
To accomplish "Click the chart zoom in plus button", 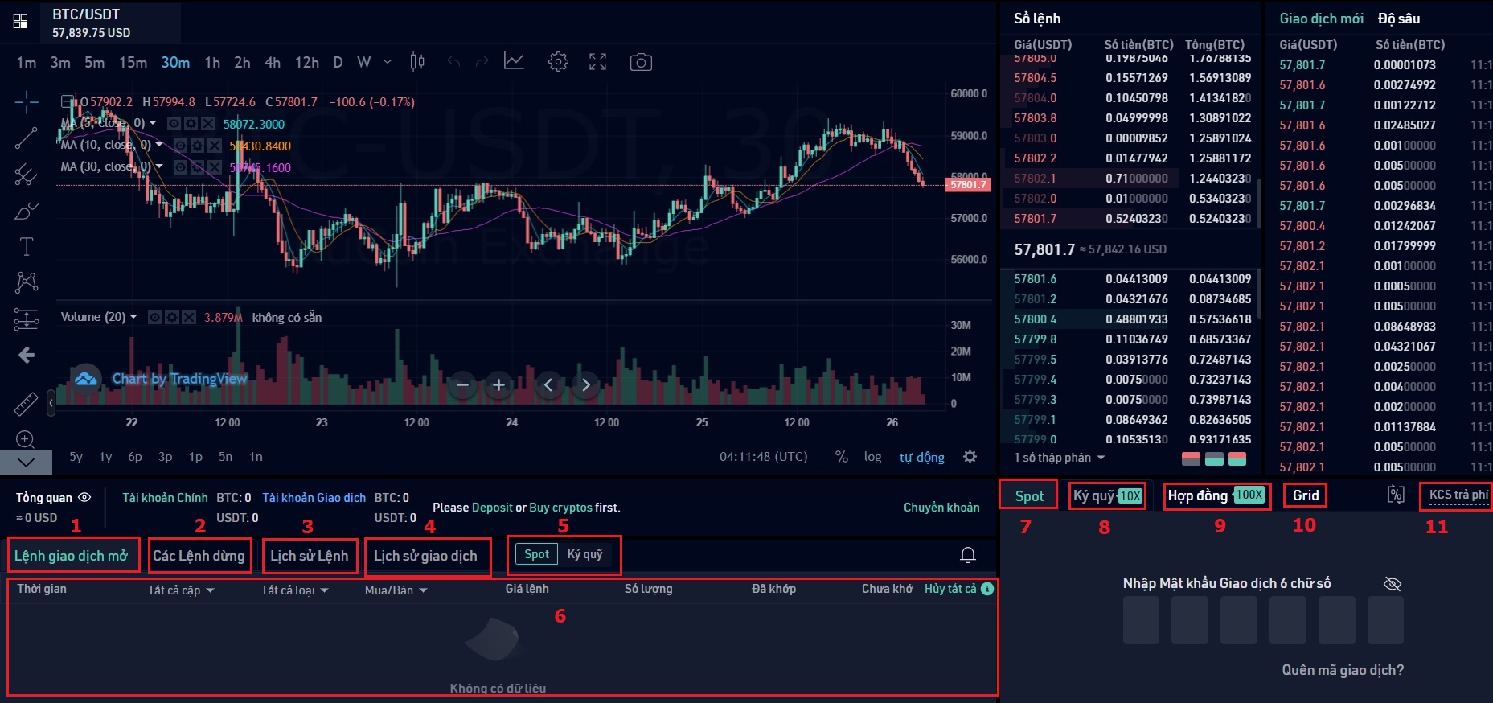I will click(x=498, y=385).
